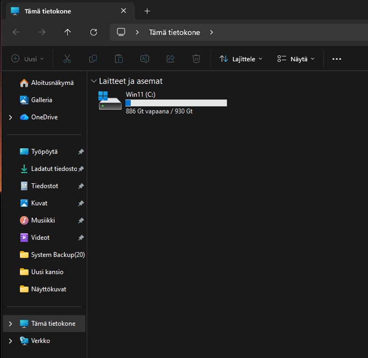Open the three-dot more options menu
The height and width of the screenshot is (358, 368).
coord(337,59)
